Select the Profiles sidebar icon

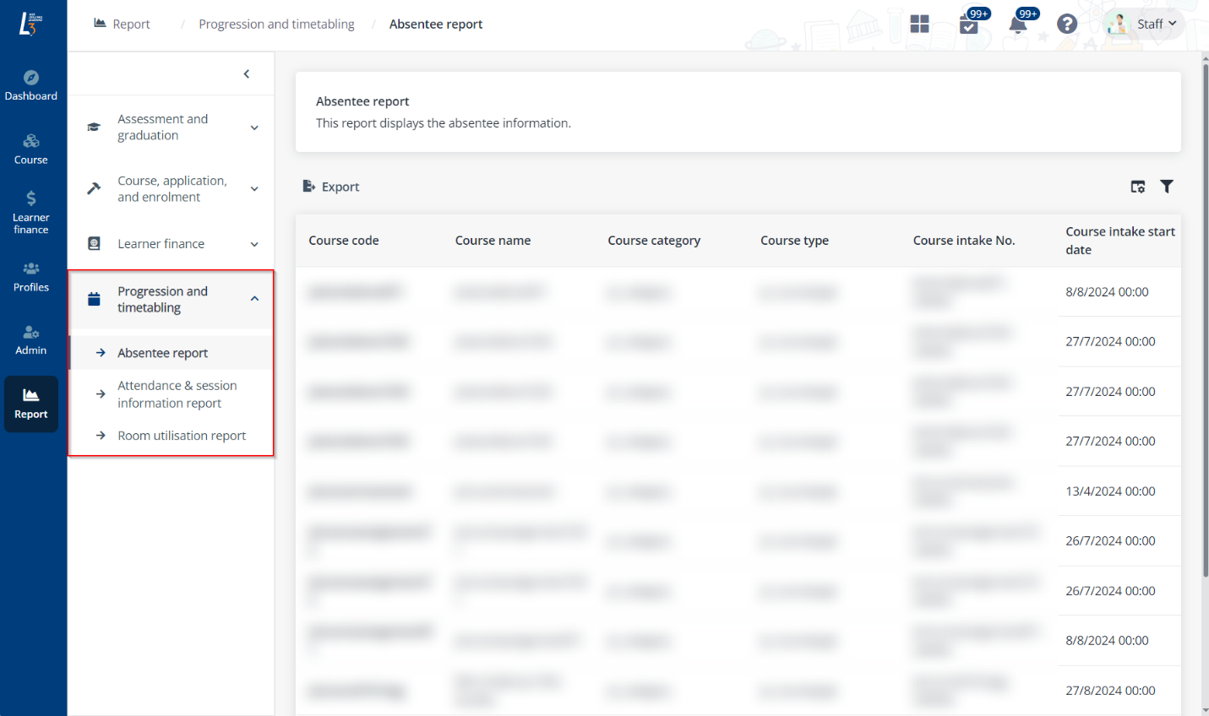(31, 277)
